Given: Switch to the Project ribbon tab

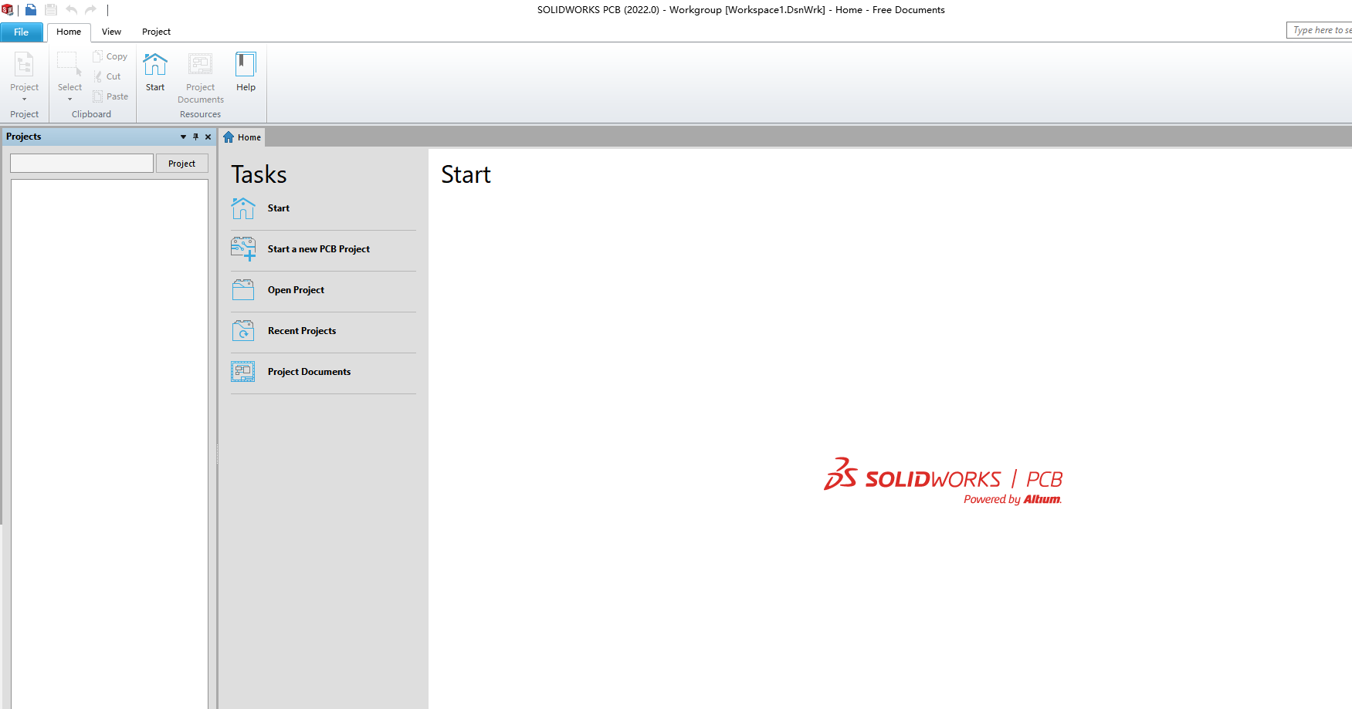Looking at the screenshot, I should click(156, 32).
